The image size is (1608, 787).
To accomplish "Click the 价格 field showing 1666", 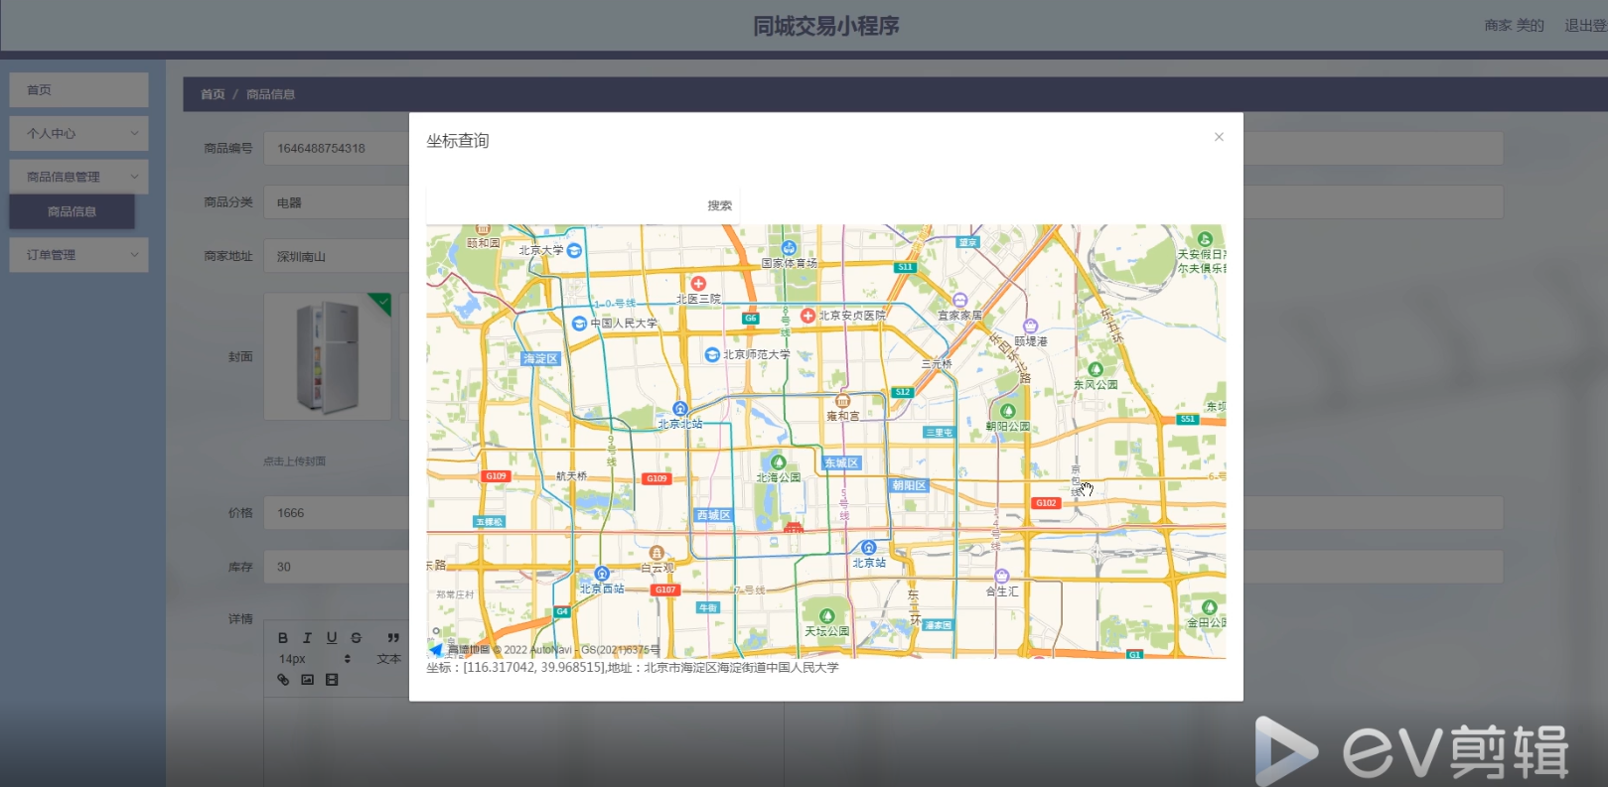I will (x=336, y=513).
